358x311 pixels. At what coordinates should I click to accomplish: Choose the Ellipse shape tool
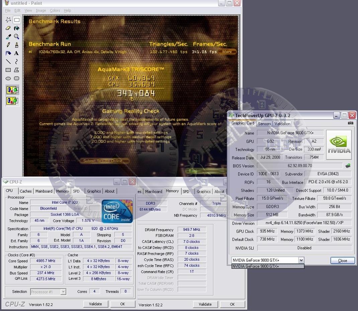pyautogui.click(x=8, y=78)
